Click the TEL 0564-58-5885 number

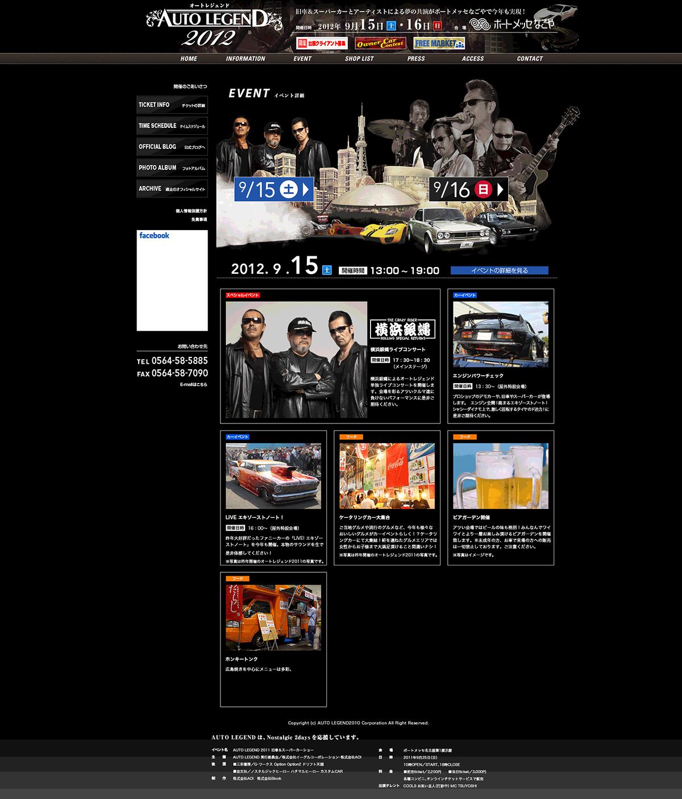click(172, 361)
